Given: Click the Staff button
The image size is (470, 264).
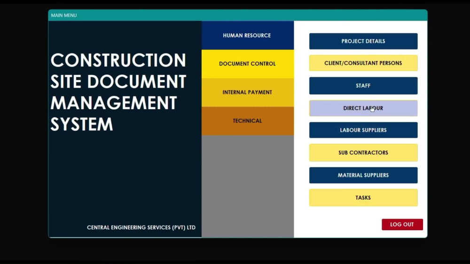Looking at the screenshot, I should tap(363, 85).
